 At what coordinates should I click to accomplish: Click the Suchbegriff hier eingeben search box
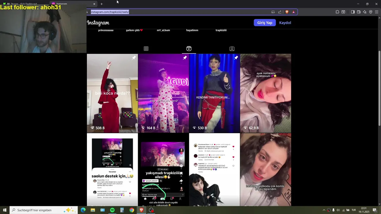[43, 210]
